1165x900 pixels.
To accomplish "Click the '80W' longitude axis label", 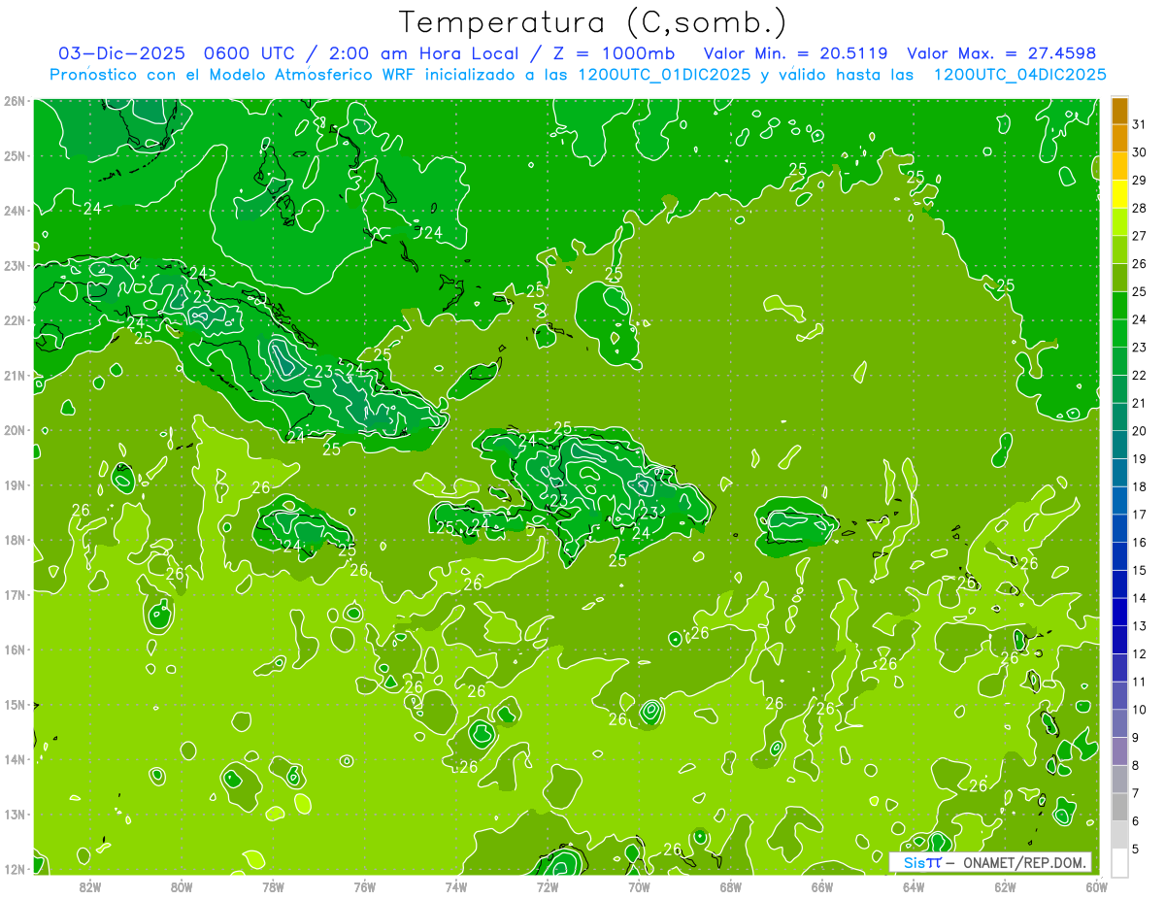I will tap(182, 886).
